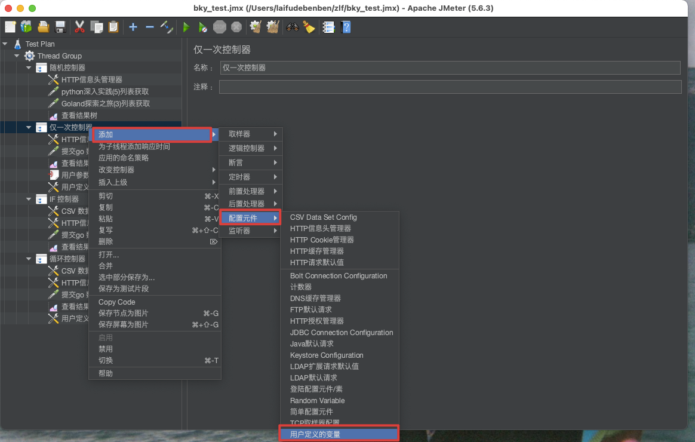This screenshot has width=695, height=442.
Task: Save the test plan with floppy icon
Action: [60, 27]
